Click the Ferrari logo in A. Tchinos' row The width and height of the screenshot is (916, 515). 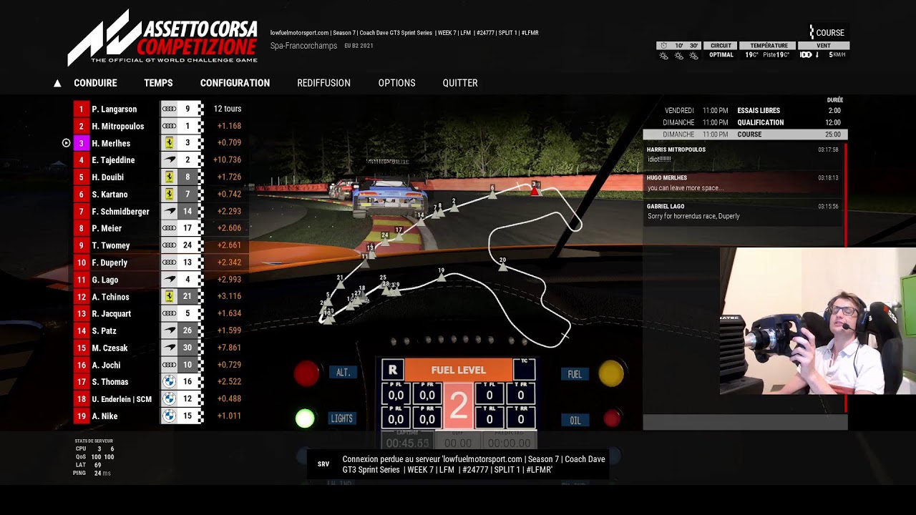pyautogui.click(x=169, y=296)
